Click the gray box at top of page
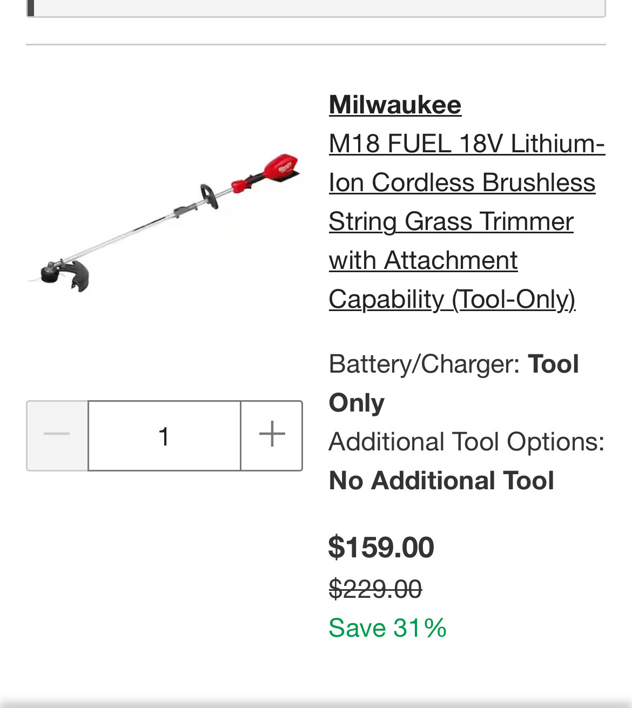Screen dimensions: 632x708 pyautogui.click(x=316, y=8)
